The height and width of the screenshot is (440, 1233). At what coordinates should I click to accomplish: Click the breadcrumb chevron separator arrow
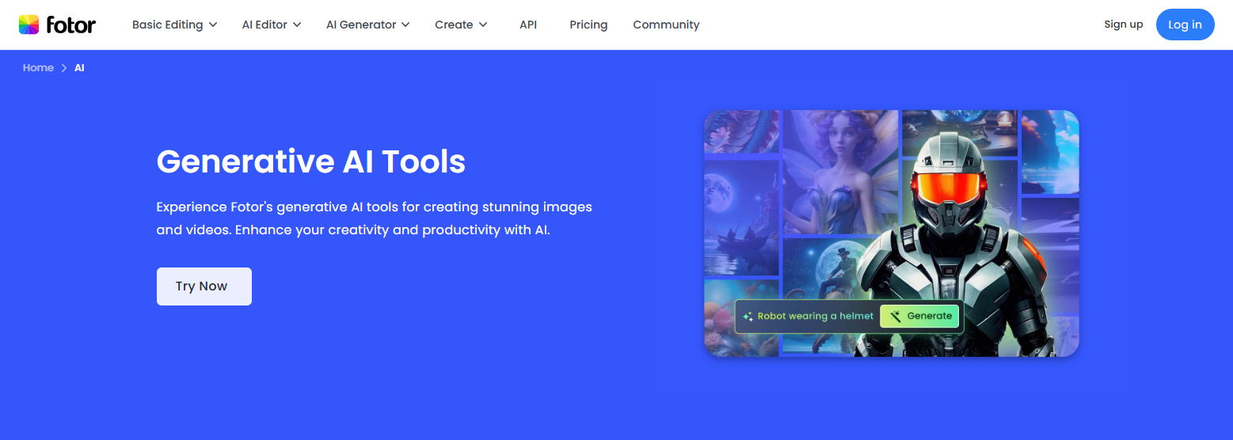[64, 68]
